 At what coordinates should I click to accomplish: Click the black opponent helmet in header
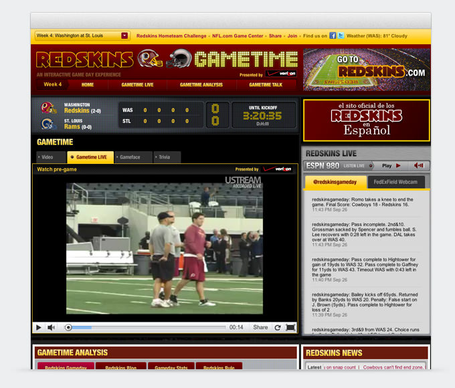(x=179, y=59)
